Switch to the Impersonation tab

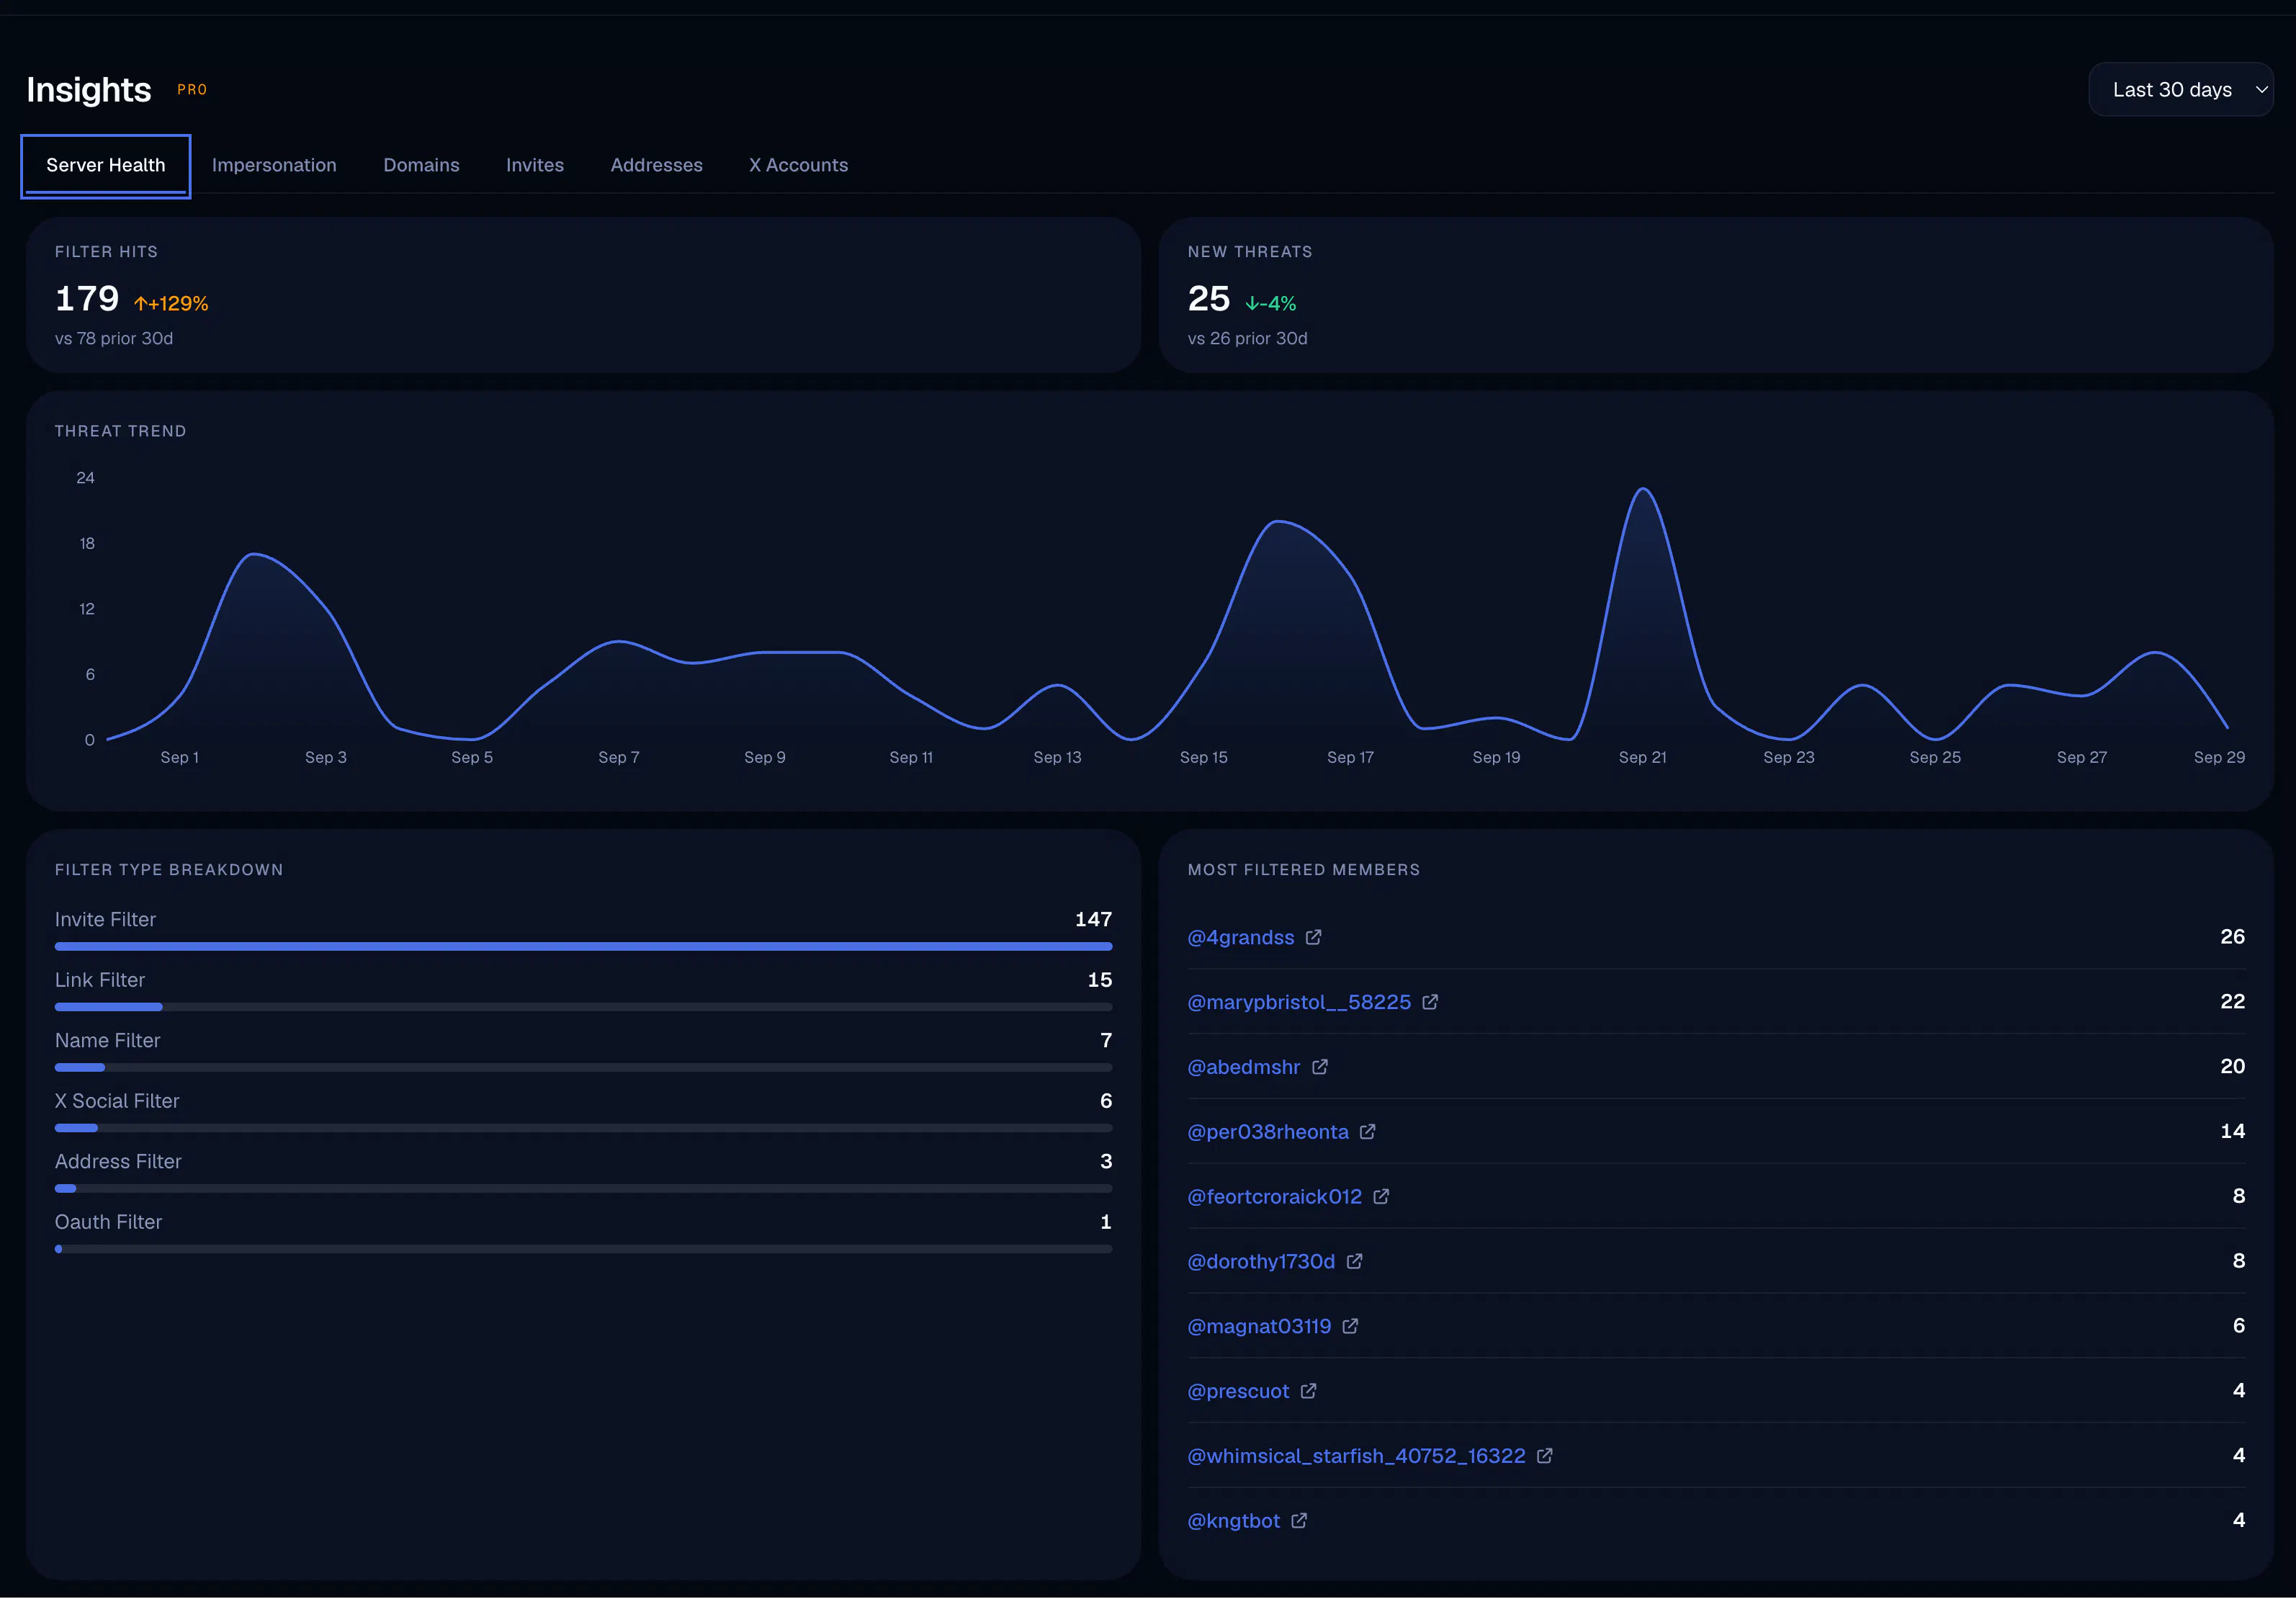tap(274, 165)
